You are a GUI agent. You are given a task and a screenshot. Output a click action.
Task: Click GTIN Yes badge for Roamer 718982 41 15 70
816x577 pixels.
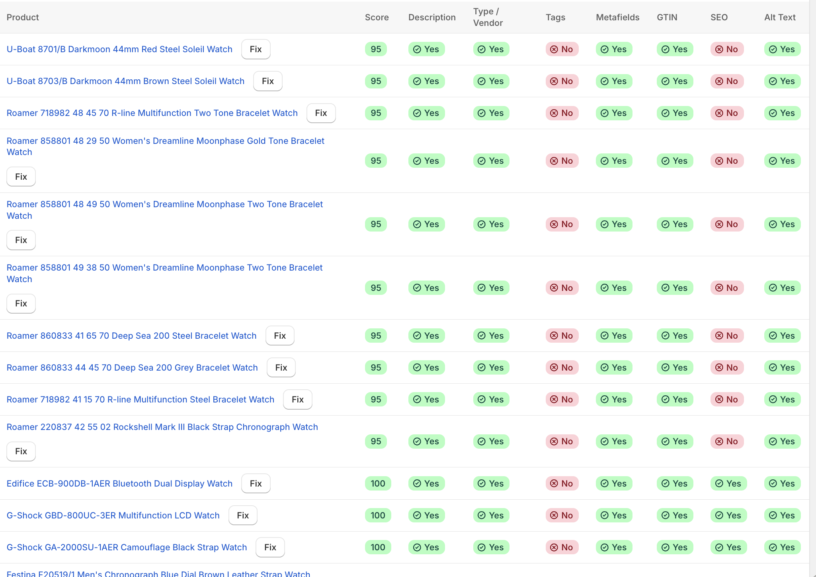pyautogui.click(x=675, y=399)
